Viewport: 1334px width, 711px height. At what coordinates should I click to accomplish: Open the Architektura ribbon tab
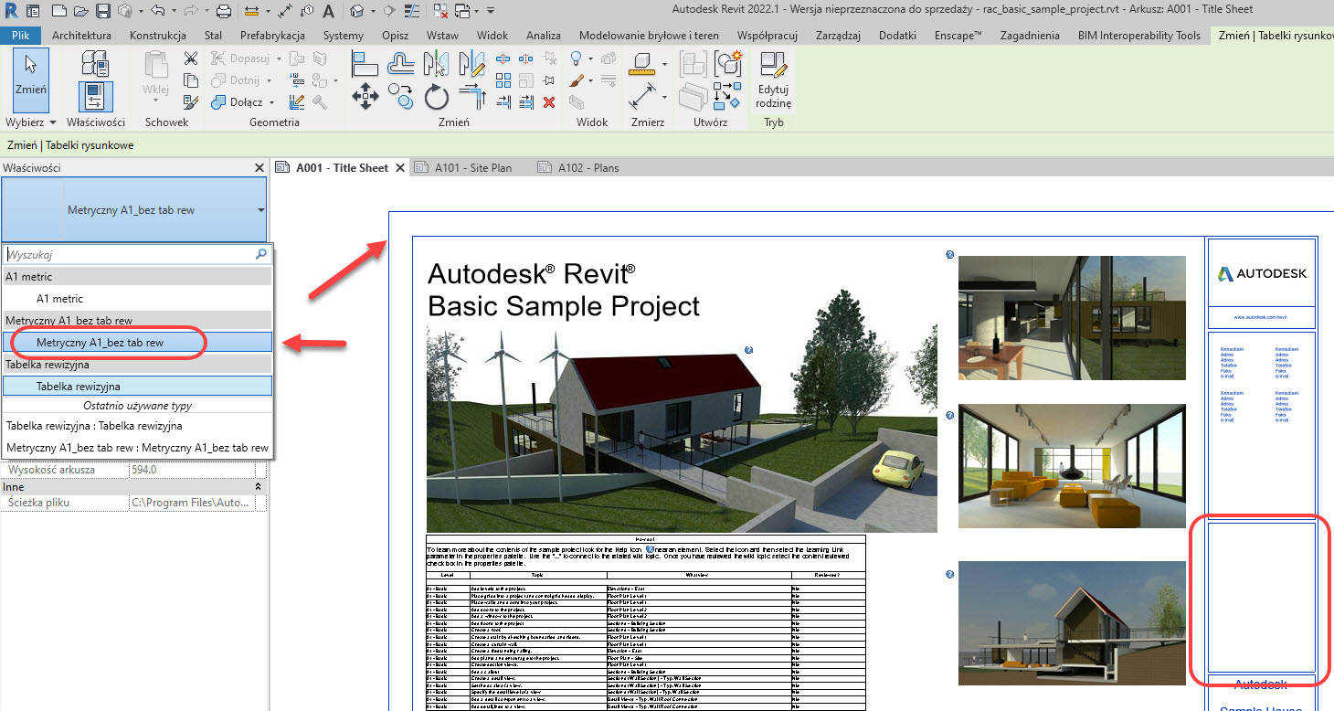[x=81, y=36]
